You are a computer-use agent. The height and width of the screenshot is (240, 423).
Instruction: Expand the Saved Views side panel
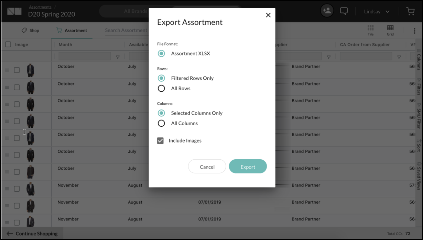coord(419,175)
